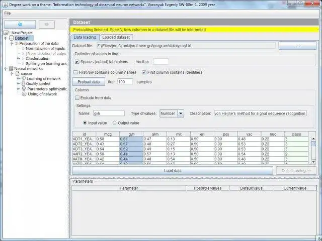Expand the Clusterization tree node
This screenshot has width=322, height=241.
pyautogui.click(x=19, y=59)
